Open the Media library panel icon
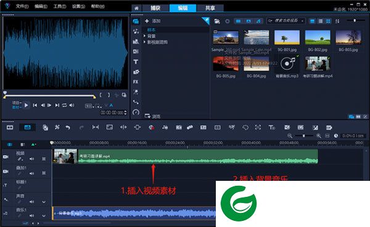This screenshot has width=370, height=227. click(x=136, y=22)
